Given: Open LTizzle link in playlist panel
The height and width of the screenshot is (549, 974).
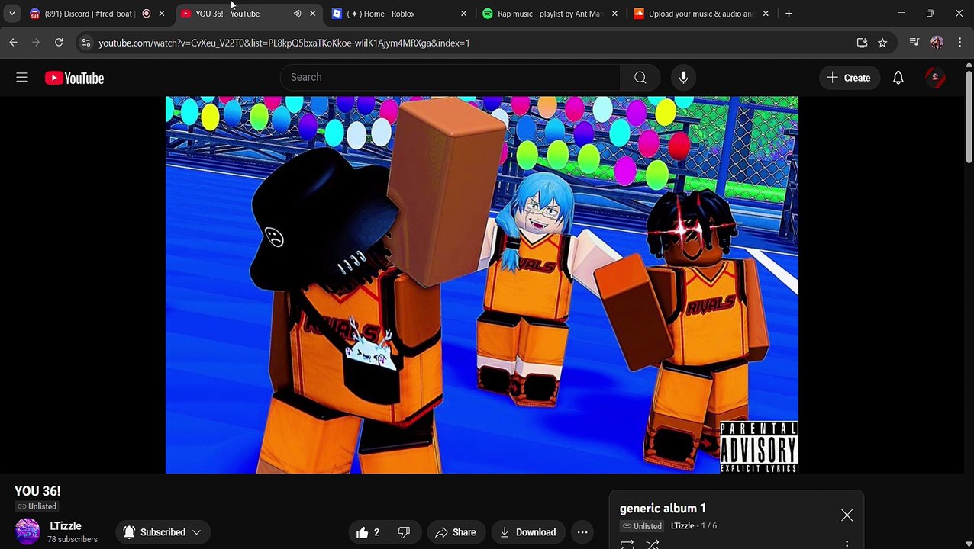Looking at the screenshot, I should pos(682,526).
